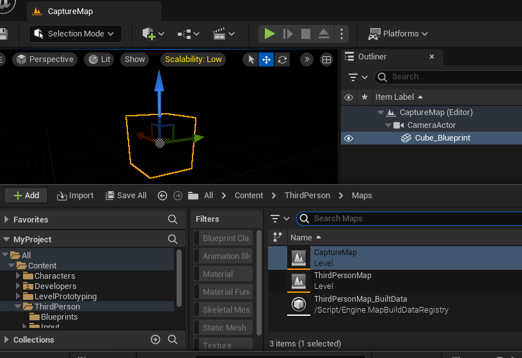Click the Play in editor button

(269, 34)
